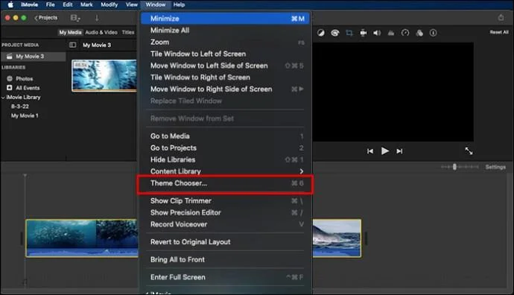Choose Tile Window to Left of Screen

point(225,54)
